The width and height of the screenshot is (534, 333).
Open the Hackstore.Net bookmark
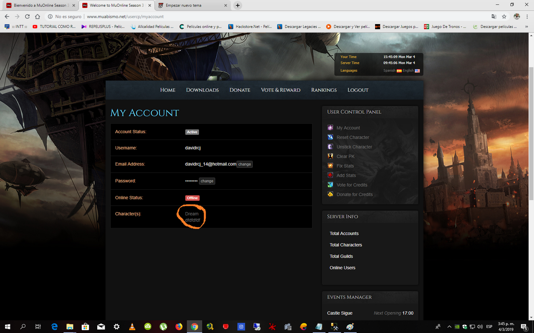(x=250, y=27)
